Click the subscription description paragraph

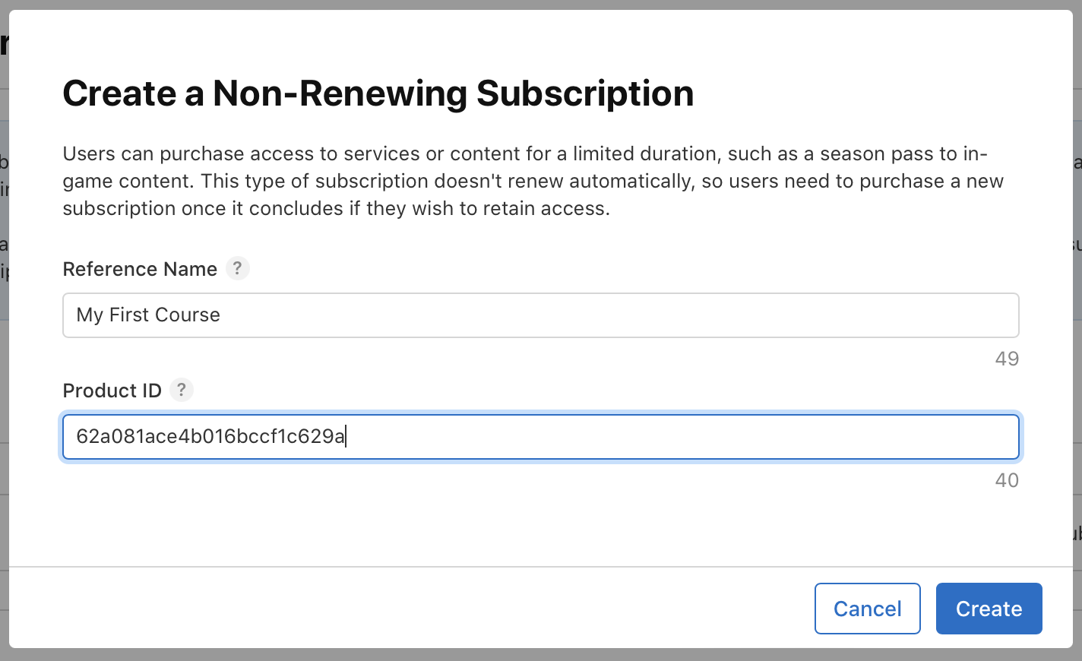coord(532,182)
